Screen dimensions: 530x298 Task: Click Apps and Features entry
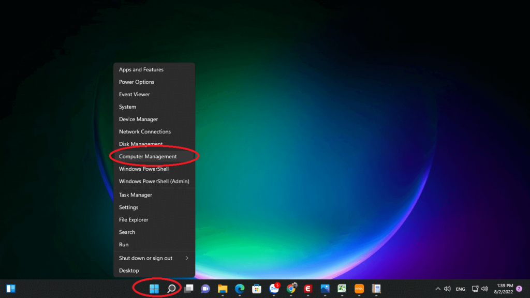pos(141,69)
